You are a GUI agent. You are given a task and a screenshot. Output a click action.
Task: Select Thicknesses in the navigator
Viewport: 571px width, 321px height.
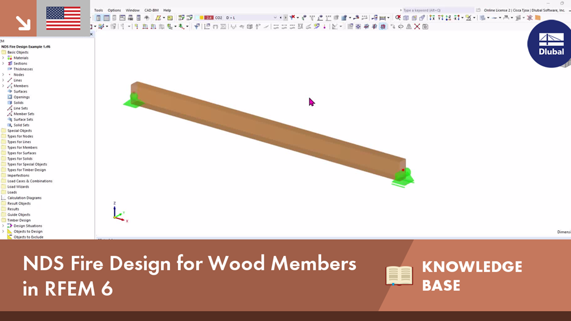[23, 69]
